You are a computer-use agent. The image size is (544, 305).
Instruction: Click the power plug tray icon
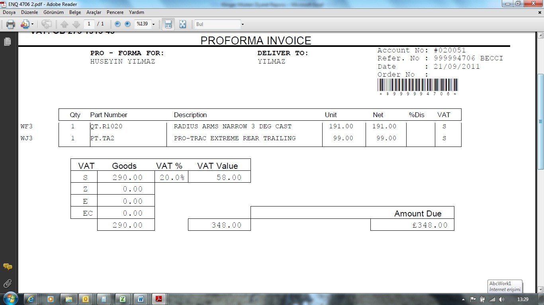[x=483, y=299]
